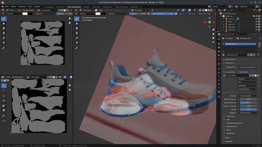Open the Render properties tab

coord(219,44)
